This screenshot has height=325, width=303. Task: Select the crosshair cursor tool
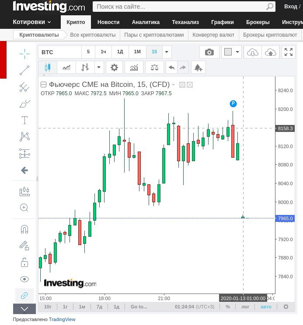pyautogui.click(x=24, y=54)
